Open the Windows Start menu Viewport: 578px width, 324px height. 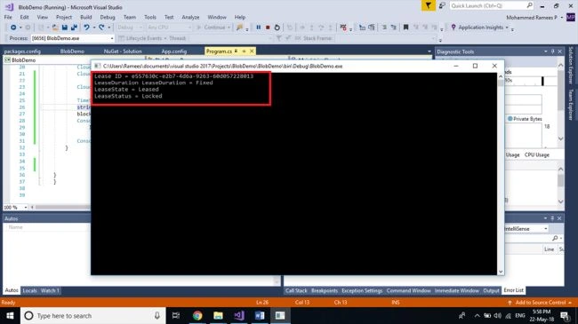pos(10,315)
